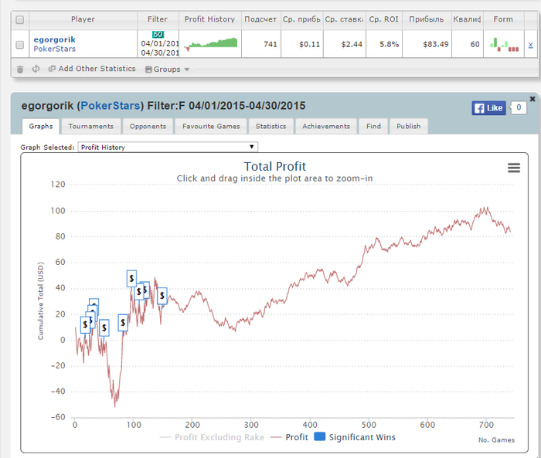Expand the Groups dropdown
This screenshot has width=541, height=458.
(x=168, y=70)
